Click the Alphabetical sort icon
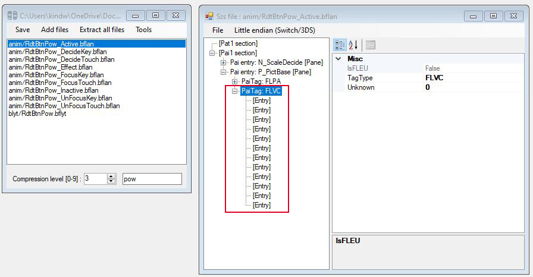Screen dimensions: 533x277 353,45
